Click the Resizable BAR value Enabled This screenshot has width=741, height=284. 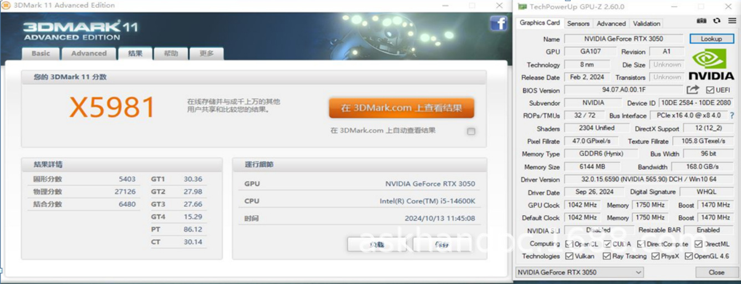pos(709,230)
